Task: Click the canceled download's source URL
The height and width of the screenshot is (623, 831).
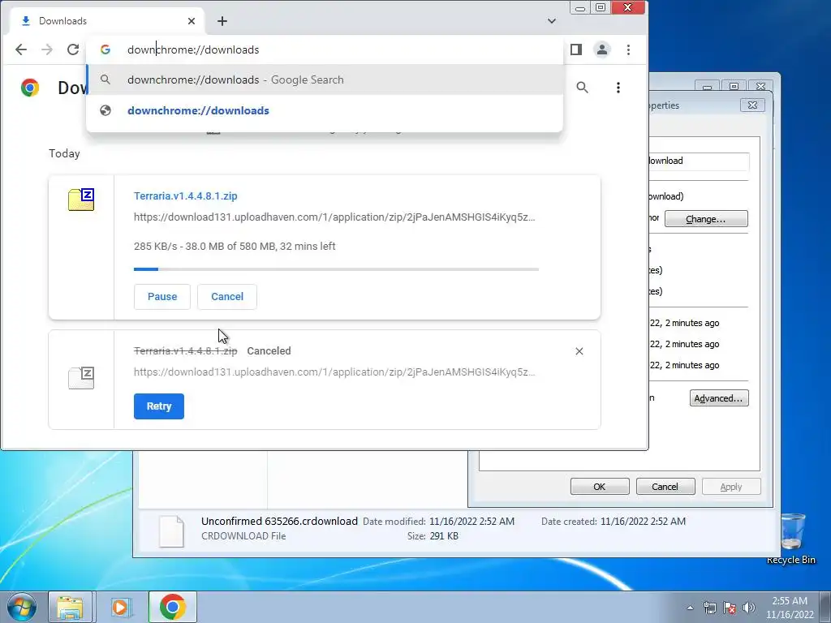Action: pyautogui.click(x=334, y=372)
